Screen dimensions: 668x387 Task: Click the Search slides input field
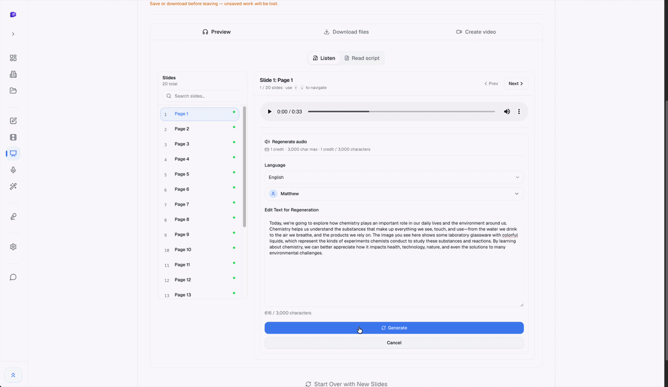click(202, 96)
